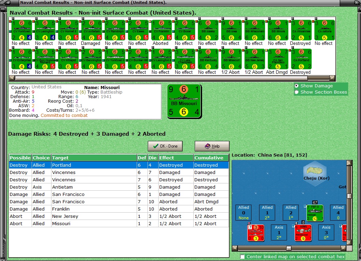Click the unit list scroll-right arrow
This screenshot has width=361, height=261.
[332, 78]
